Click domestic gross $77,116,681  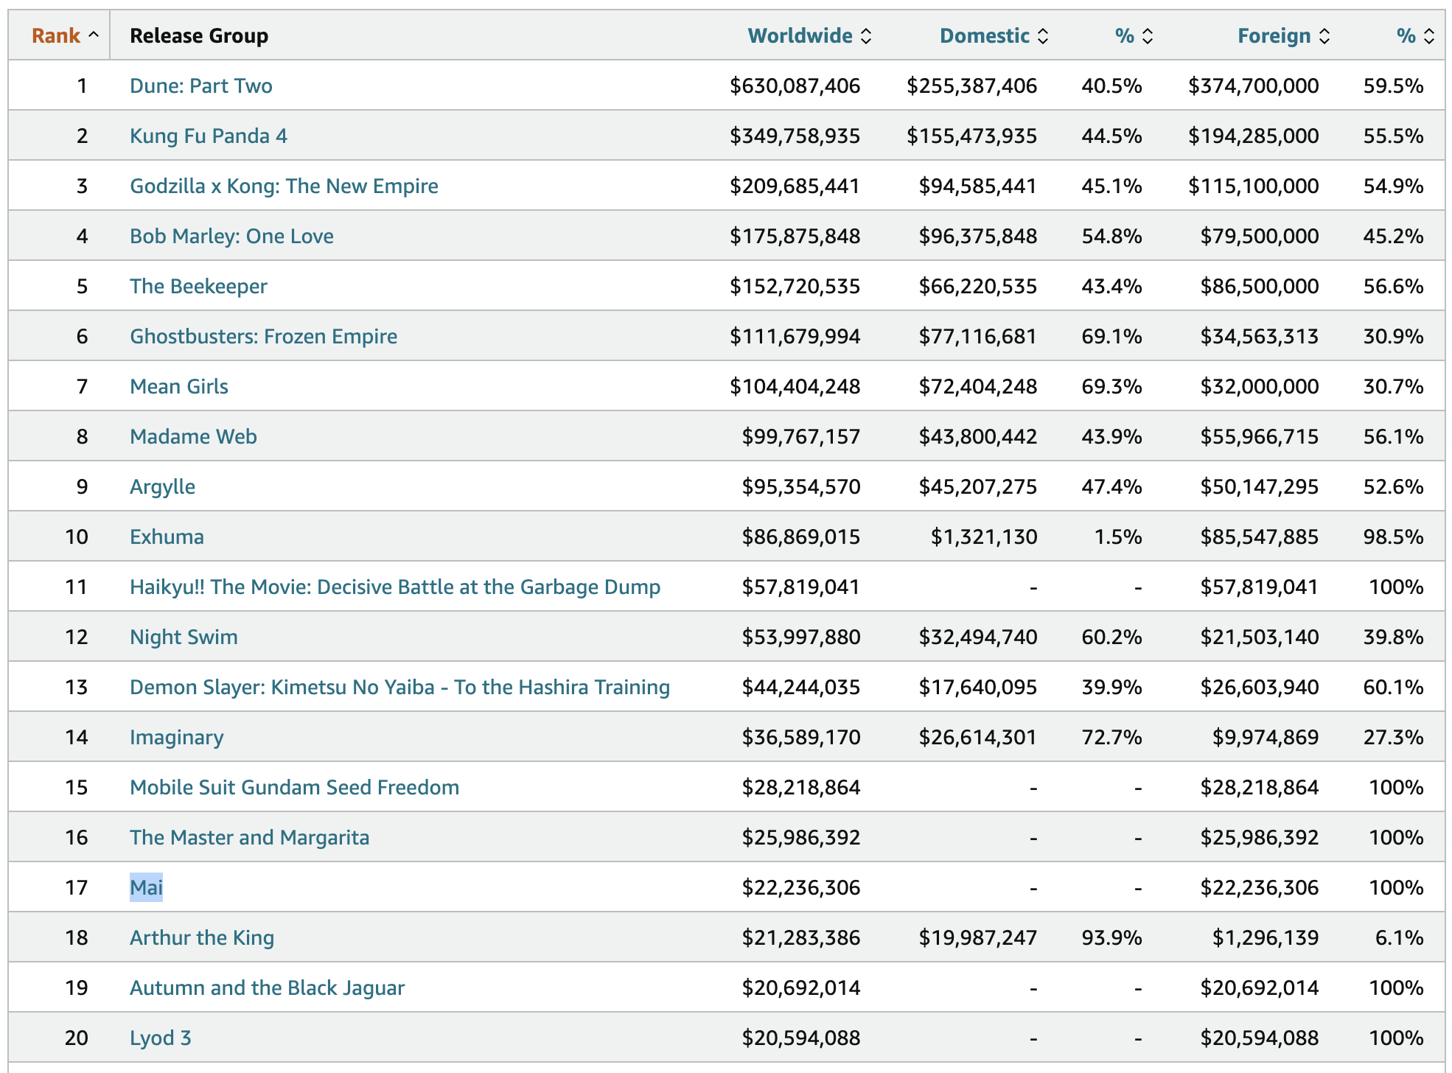tap(977, 336)
